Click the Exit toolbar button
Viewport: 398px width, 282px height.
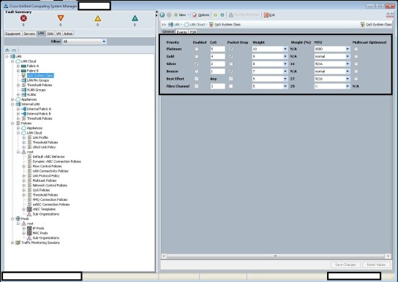click(x=269, y=15)
